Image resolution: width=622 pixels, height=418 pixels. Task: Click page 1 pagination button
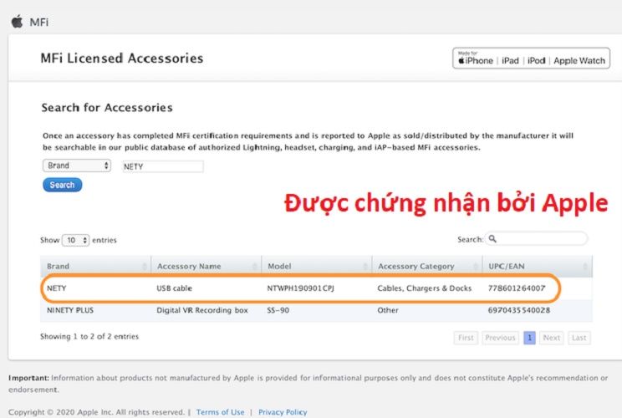coord(529,338)
